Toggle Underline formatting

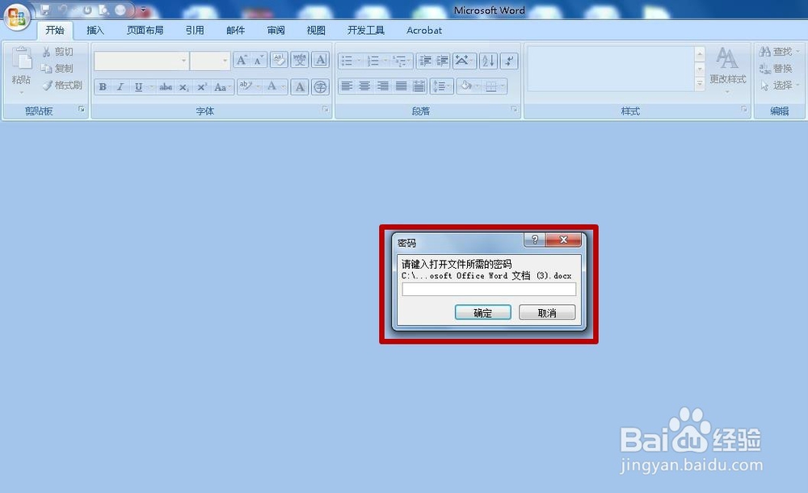pos(138,87)
